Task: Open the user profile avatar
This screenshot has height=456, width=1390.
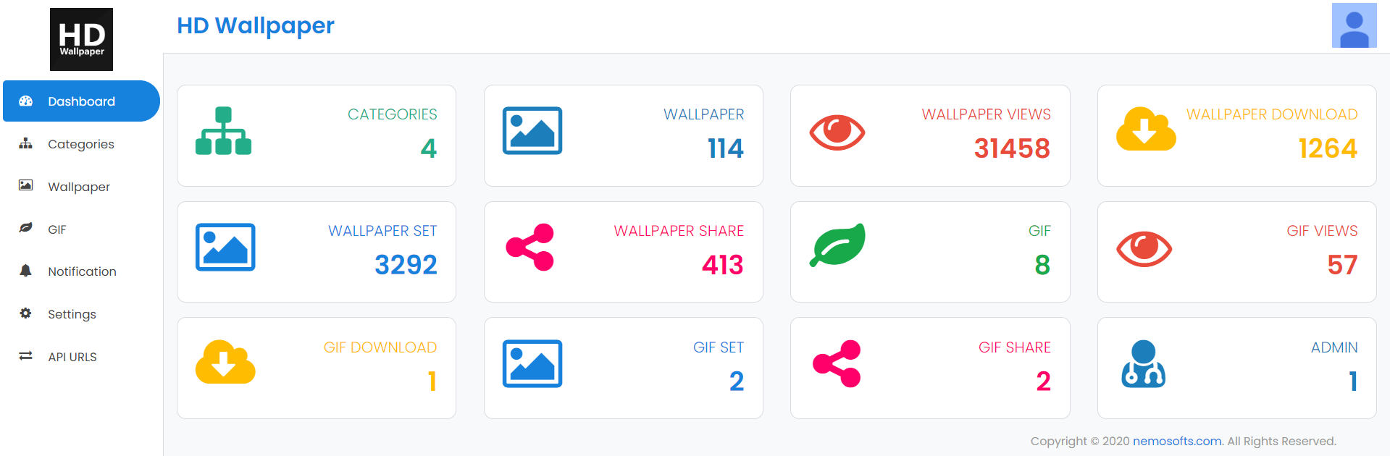Action: (1354, 25)
